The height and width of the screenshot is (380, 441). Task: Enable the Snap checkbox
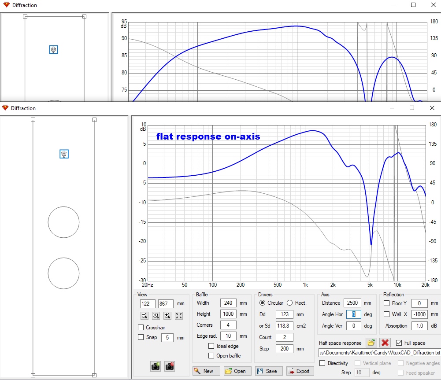coord(141,337)
